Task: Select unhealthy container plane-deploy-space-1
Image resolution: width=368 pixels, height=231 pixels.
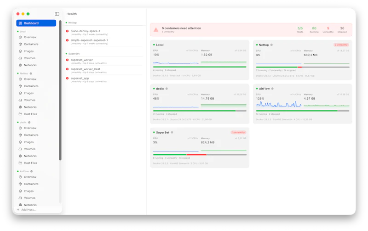Action: (104, 32)
